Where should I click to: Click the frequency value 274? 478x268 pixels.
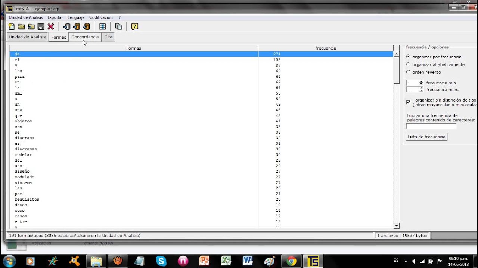[x=277, y=54]
